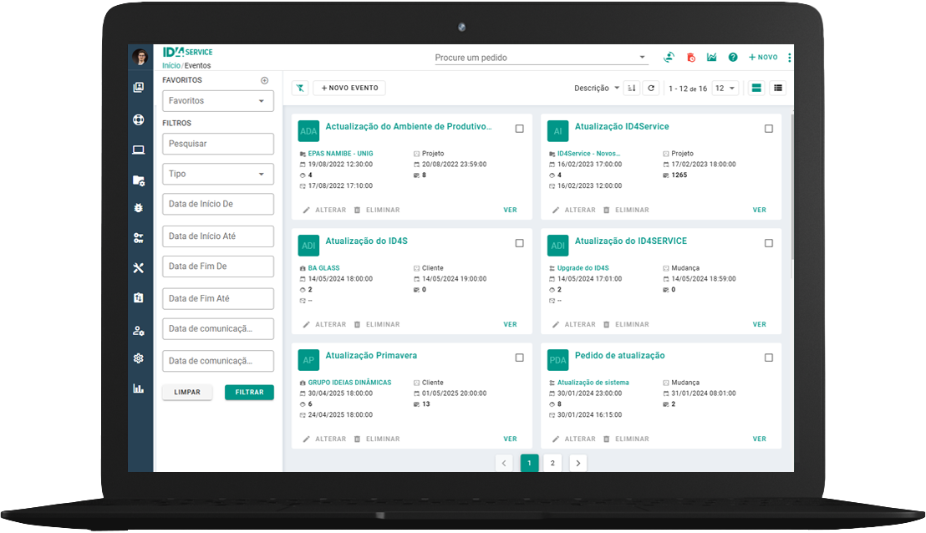Focus the Data de Início Até field

[x=218, y=236]
